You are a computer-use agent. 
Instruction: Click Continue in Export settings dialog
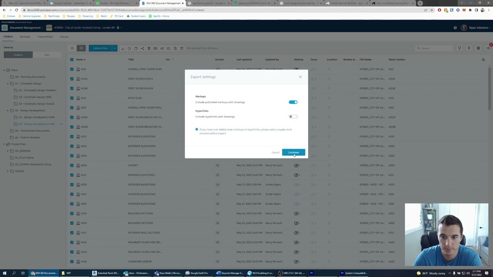click(293, 152)
